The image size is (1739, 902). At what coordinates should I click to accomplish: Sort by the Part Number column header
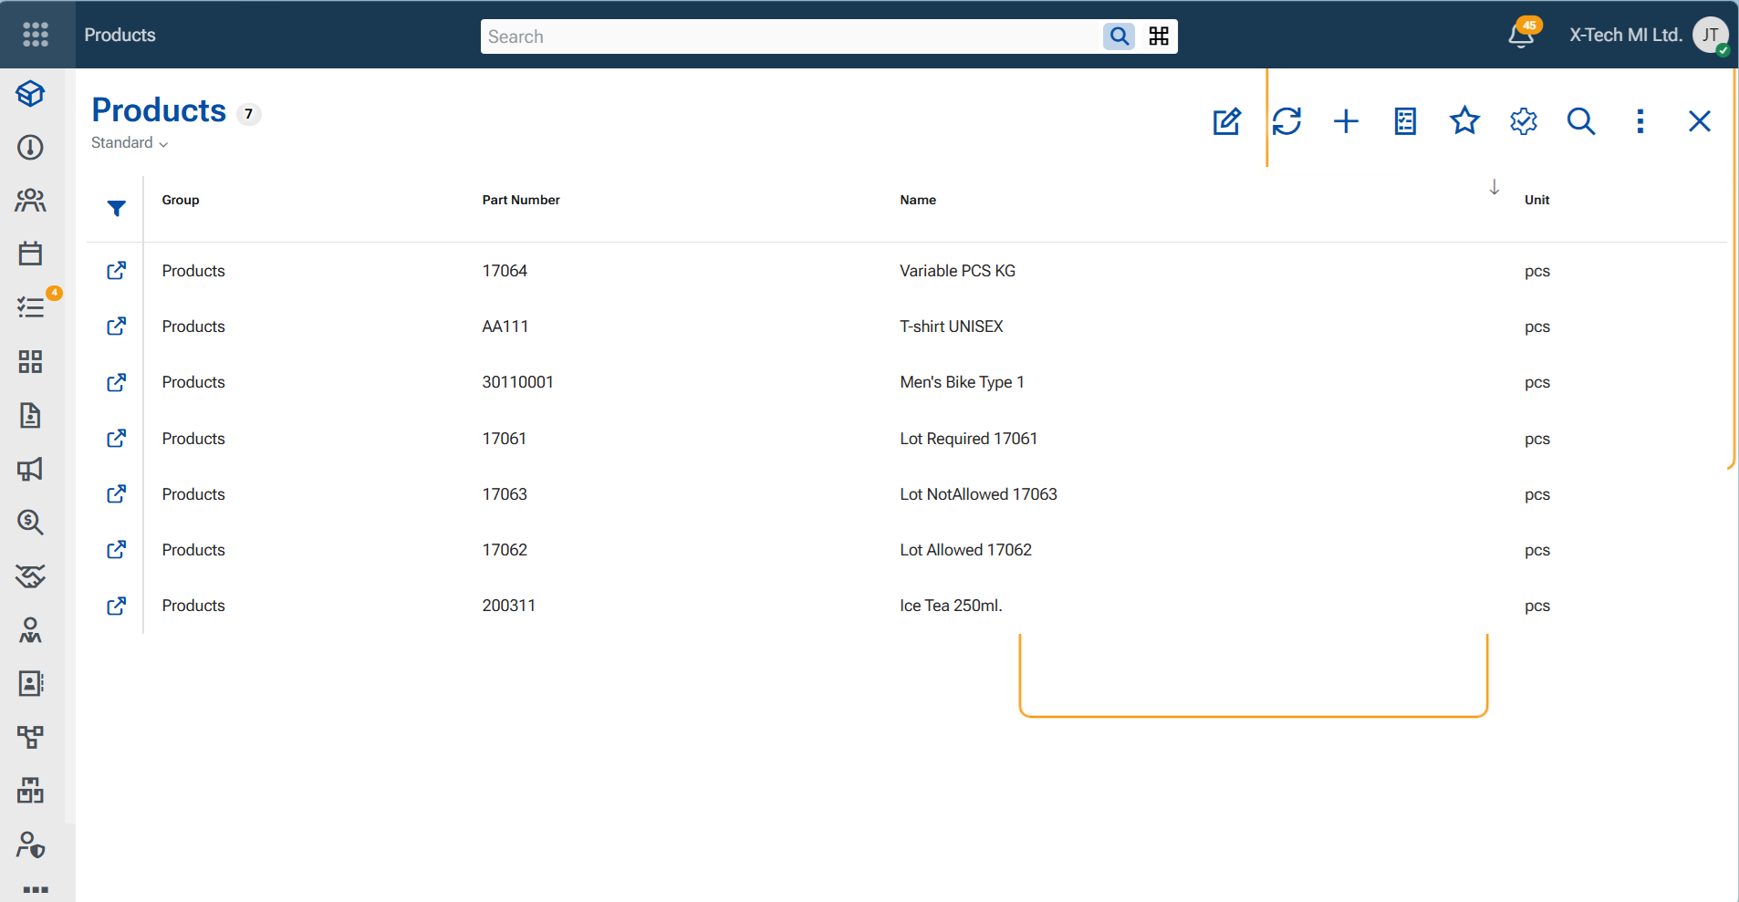click(x=521, y=200)
